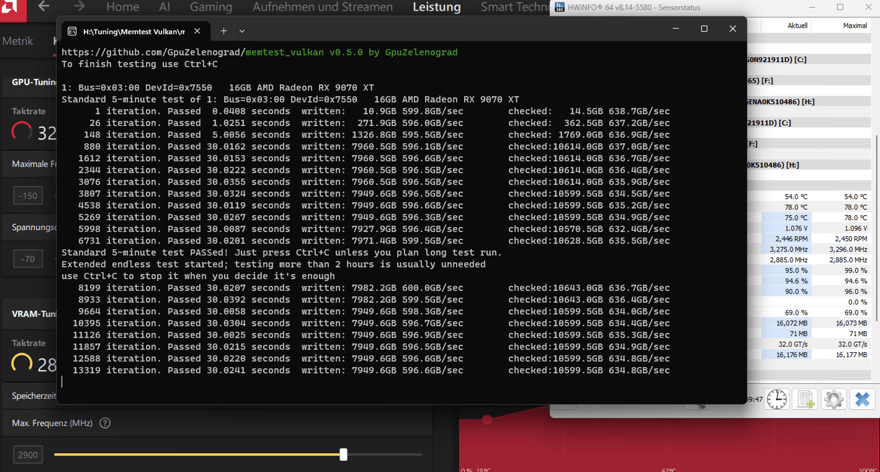Click the HWiNFO app icon in title bar
The image size is (880, 472).
tap(559, 7)
